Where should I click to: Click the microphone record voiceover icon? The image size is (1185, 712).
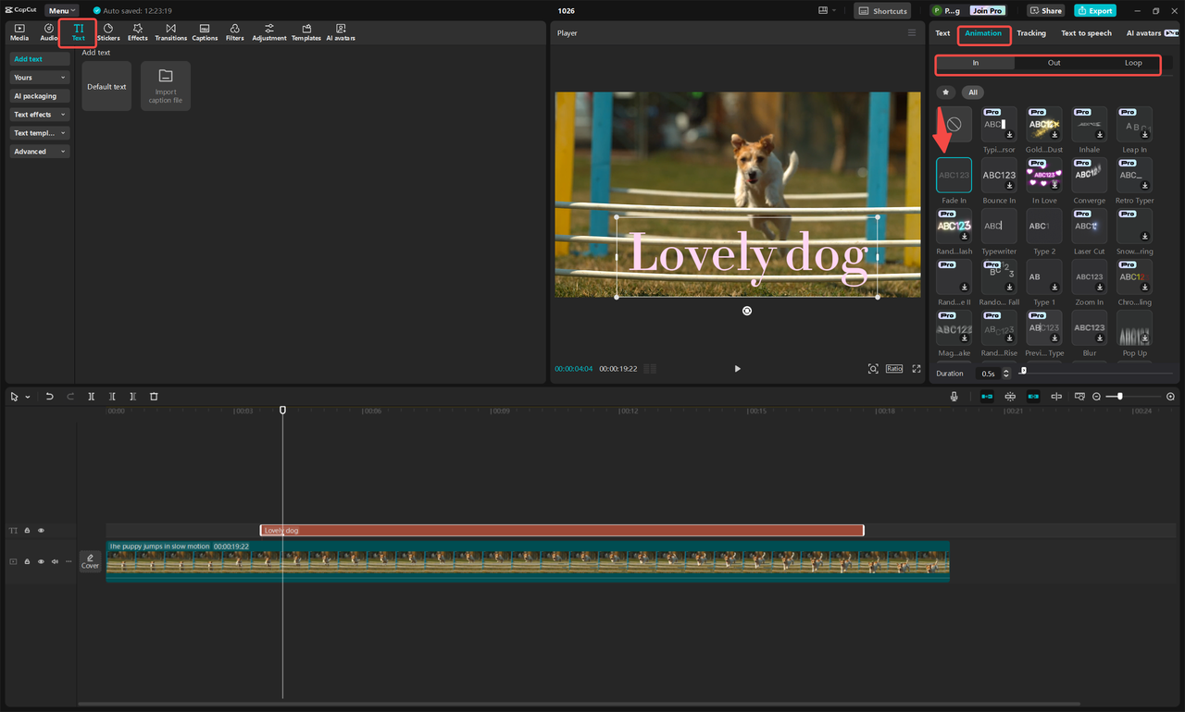click(954, 397)
